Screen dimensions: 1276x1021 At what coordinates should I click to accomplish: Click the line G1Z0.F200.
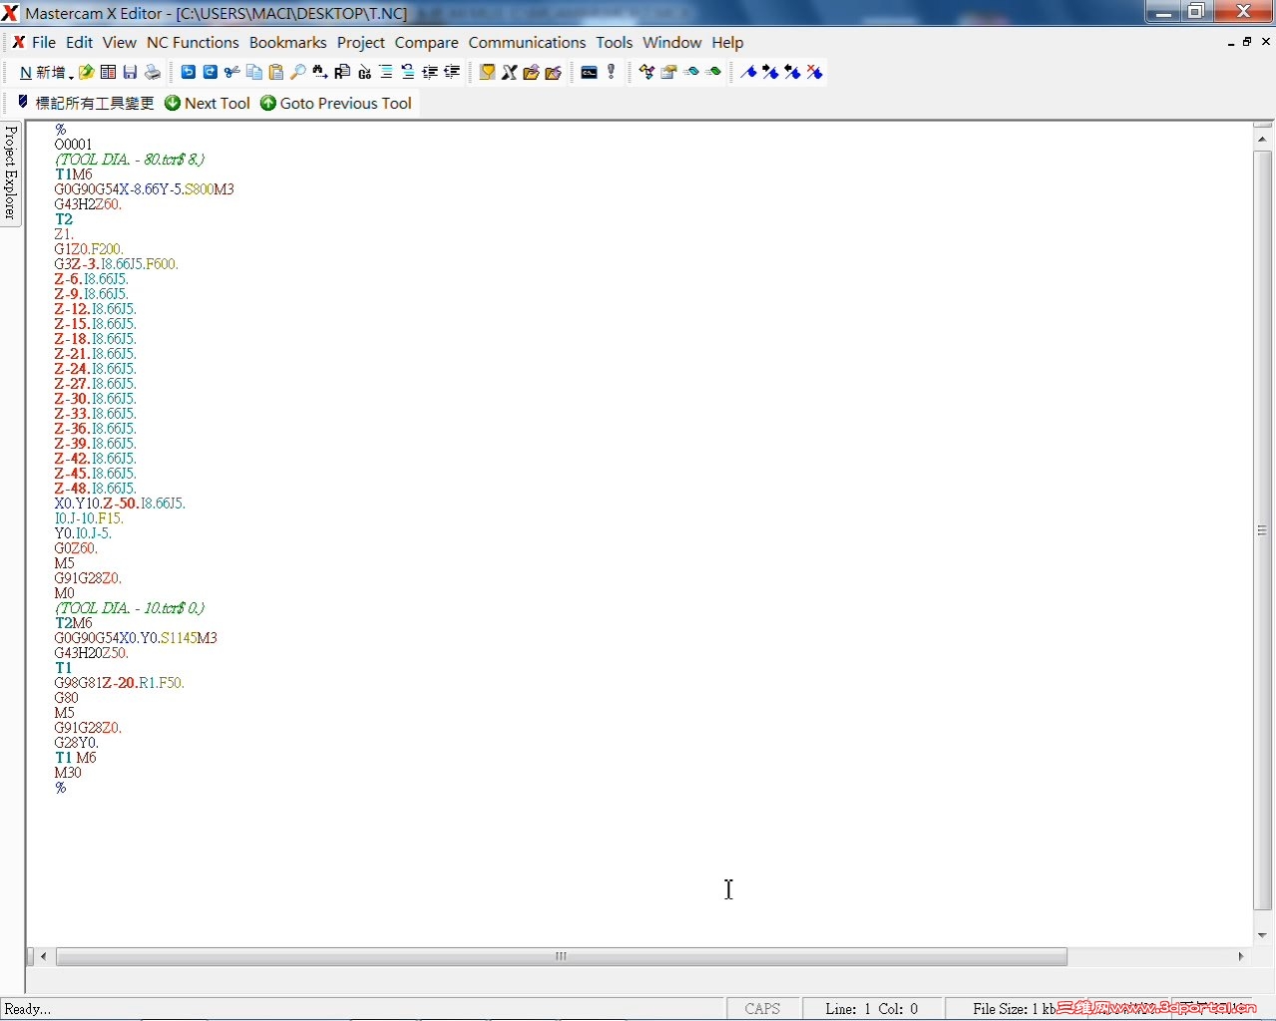pos(88,249)
